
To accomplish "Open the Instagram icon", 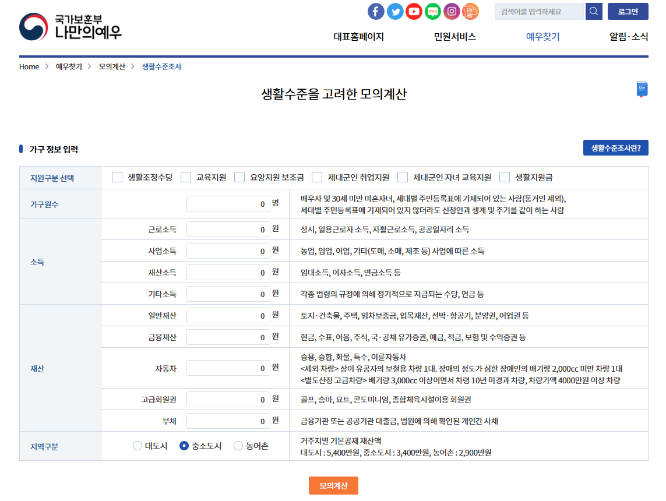I will 452,11.
